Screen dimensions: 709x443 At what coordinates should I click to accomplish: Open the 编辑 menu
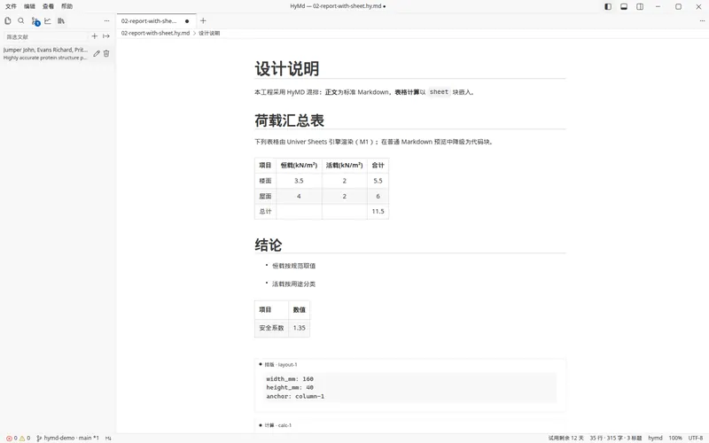click(29, 6)
